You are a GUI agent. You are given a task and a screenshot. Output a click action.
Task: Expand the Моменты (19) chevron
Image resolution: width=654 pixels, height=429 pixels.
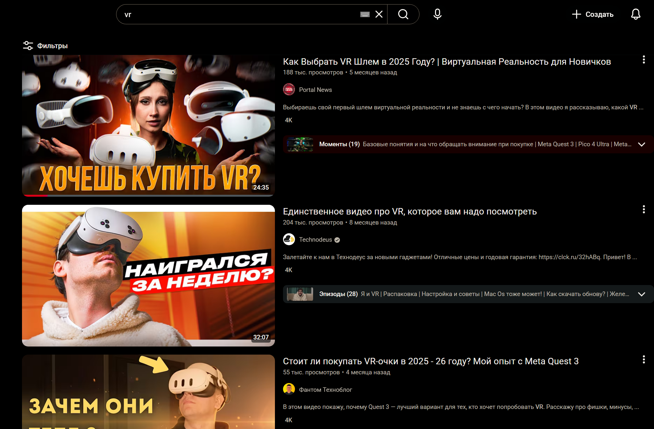point(641,144)
